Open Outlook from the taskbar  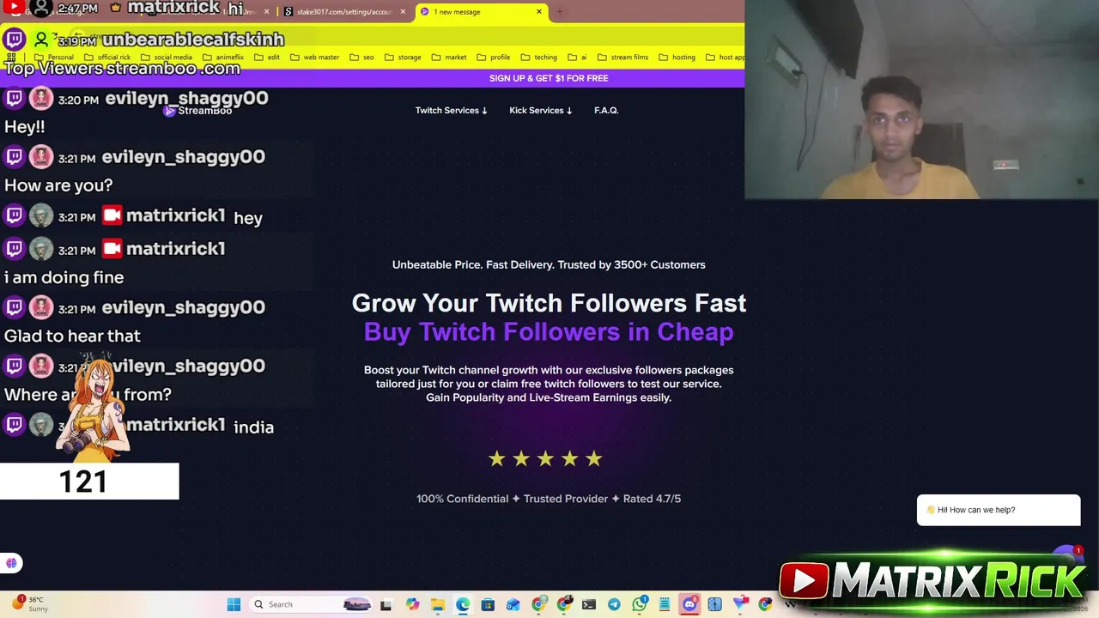(513, 604)
